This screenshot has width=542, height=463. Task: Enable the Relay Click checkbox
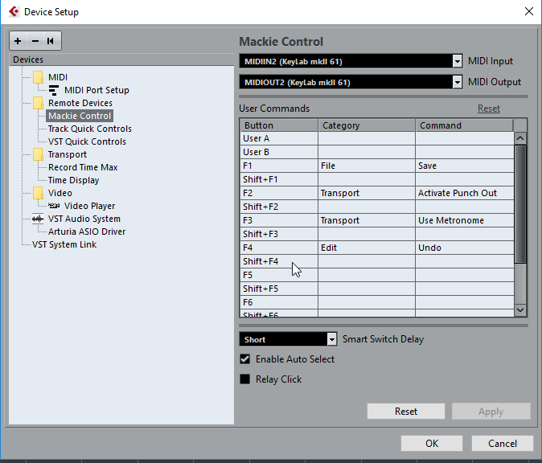tap(245, 379)
